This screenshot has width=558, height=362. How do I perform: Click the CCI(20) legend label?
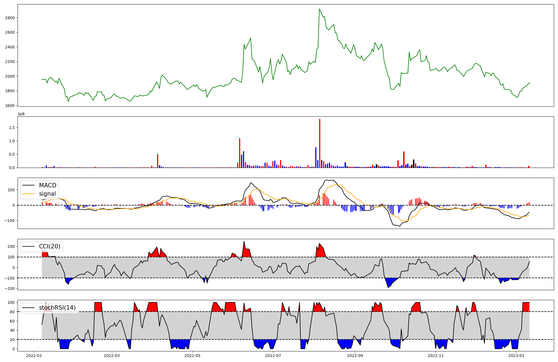click(x=50, y=246)
